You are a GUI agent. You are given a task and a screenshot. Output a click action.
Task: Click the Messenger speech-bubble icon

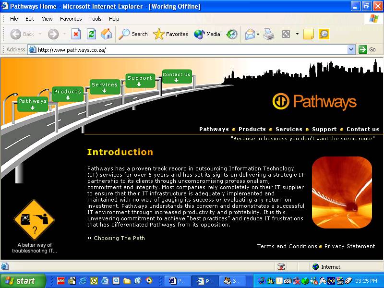pos(324,34)
